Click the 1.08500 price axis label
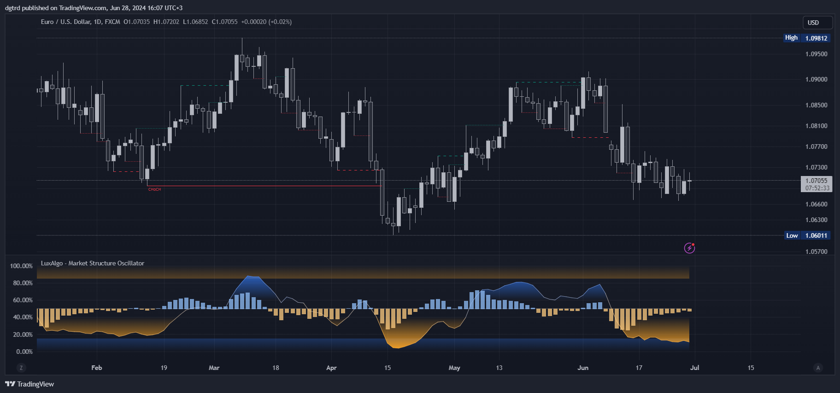 pos(817,105)
